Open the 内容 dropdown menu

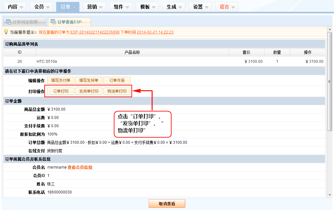pos(15,7)
